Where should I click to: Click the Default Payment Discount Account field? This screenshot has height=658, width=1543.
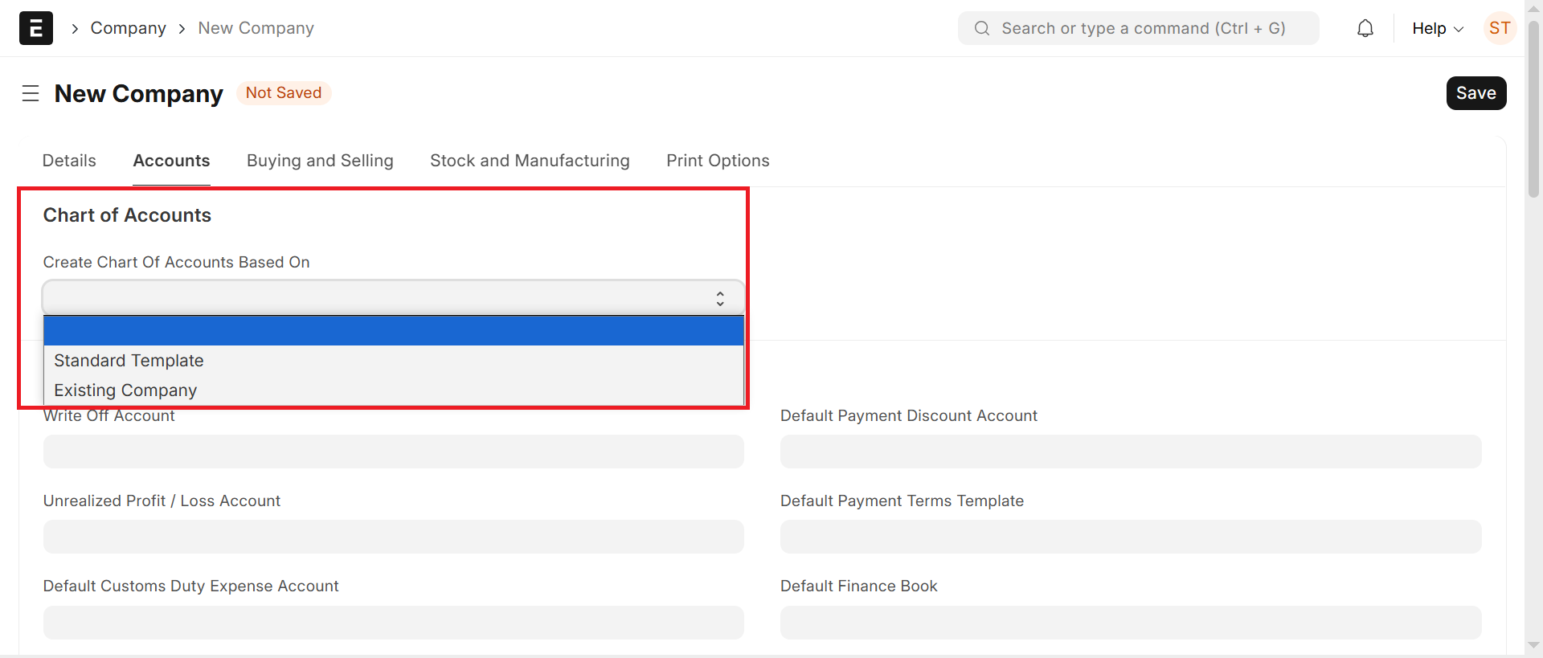tap(1130, 452)
